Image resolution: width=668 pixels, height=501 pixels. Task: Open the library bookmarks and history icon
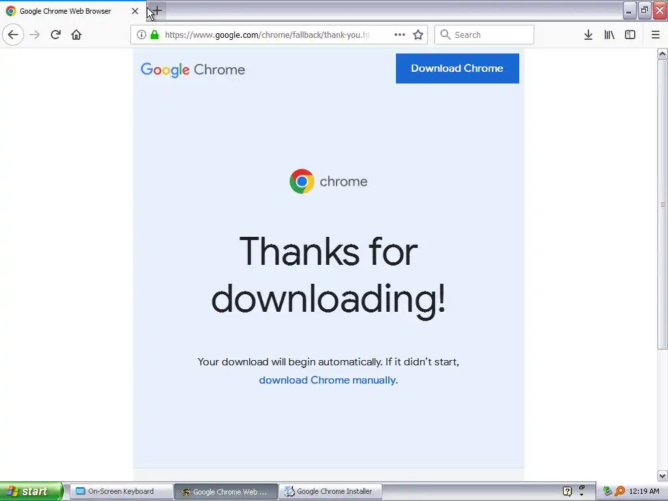point(609,35)
